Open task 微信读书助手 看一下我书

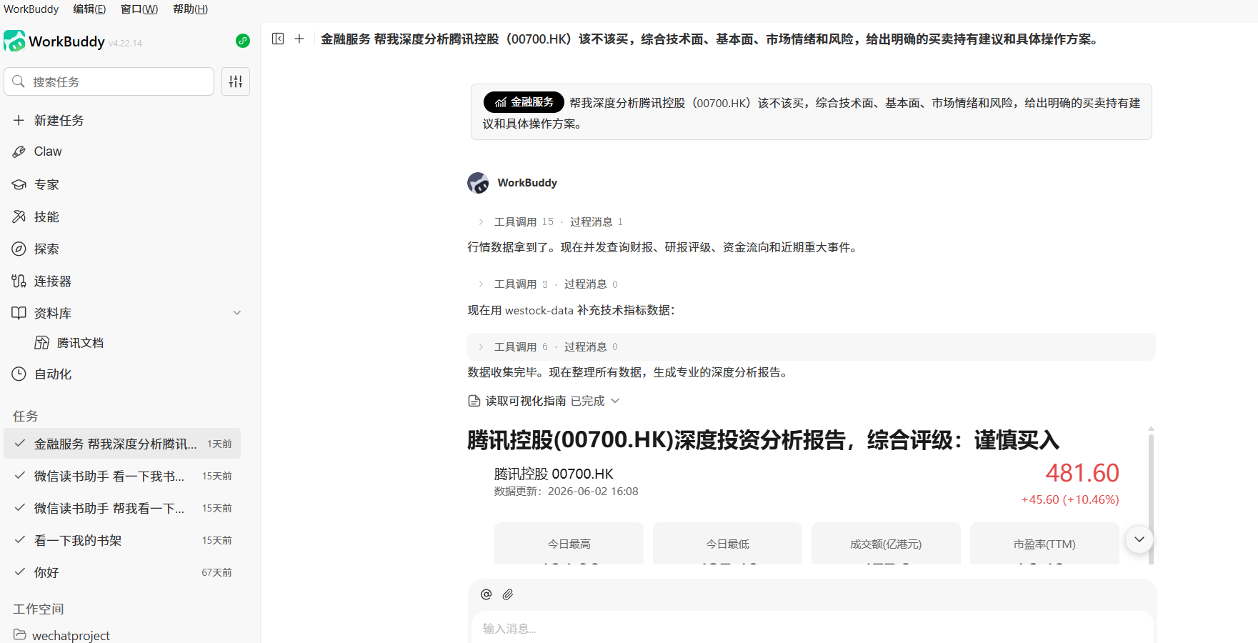122,476
